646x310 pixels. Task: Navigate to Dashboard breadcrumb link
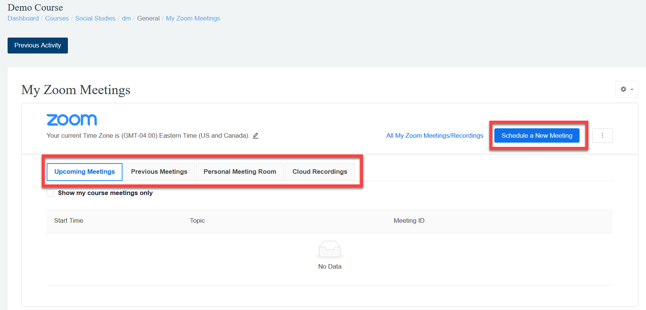pyautogui.click(x=23, y=18)
